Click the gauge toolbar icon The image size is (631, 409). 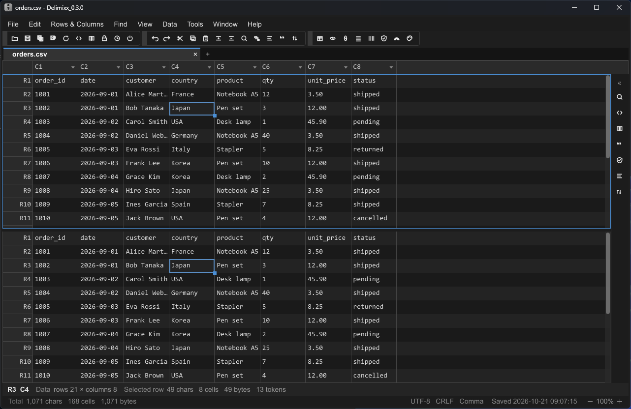397,38
